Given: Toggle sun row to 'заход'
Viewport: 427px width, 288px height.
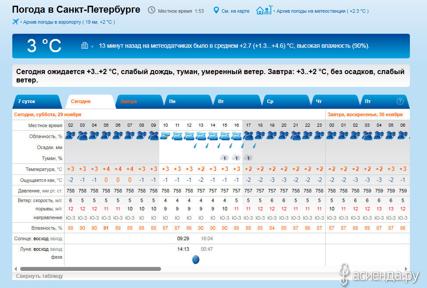Looking at the screenshot, I should [56, 238].
